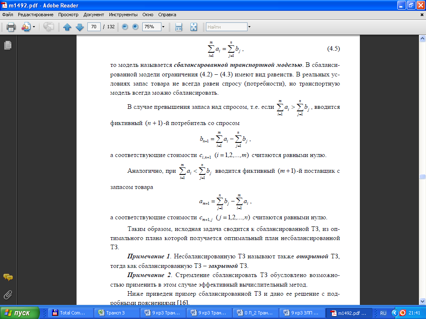Switch to Total Commander taskbar button
The image size is (426, 319).
click(x=71, y=313)
